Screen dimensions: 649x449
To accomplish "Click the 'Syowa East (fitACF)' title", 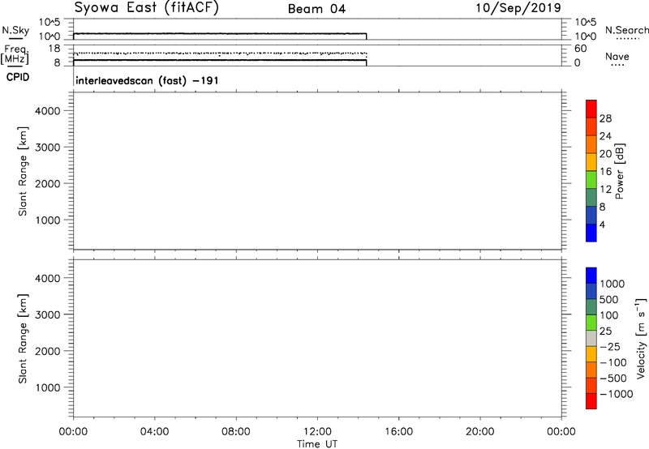I will (146, 8).
